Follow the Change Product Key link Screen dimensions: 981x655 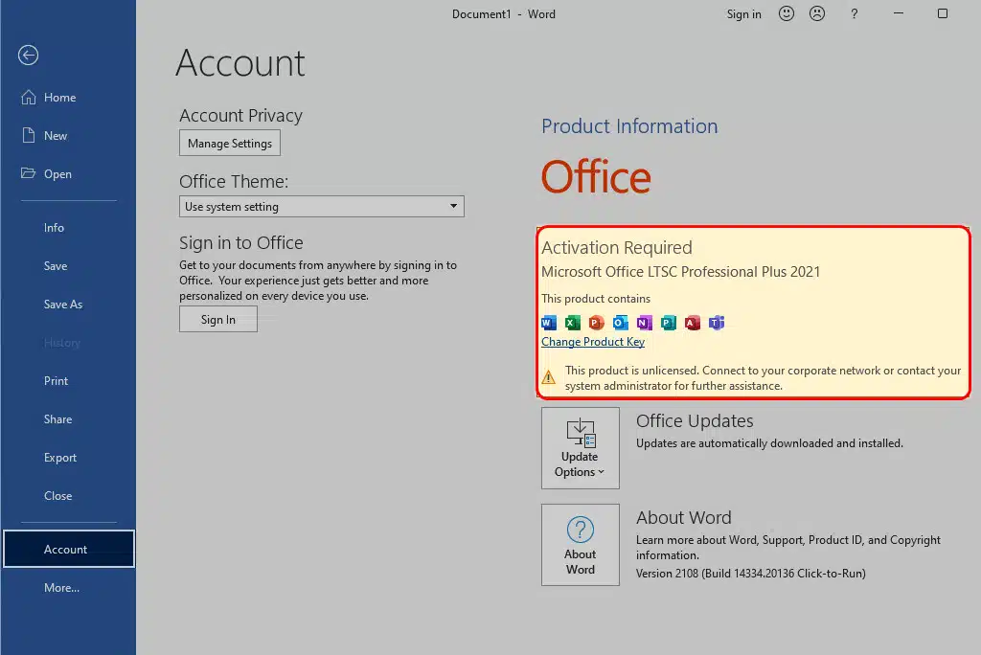click(x=593, y=342)
